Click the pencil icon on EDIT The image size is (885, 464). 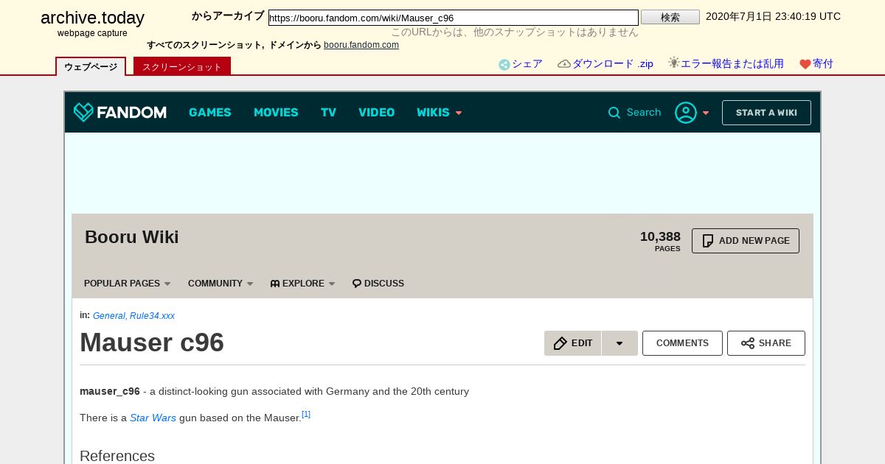click(x=560, y=343)
